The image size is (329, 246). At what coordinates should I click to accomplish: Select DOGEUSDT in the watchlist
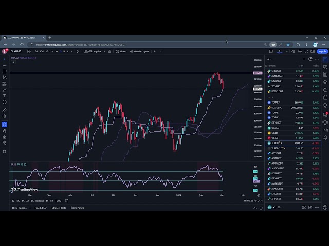pos(280,91)
